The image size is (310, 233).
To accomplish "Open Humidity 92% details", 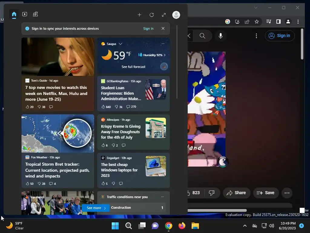I will click(152, 55).
